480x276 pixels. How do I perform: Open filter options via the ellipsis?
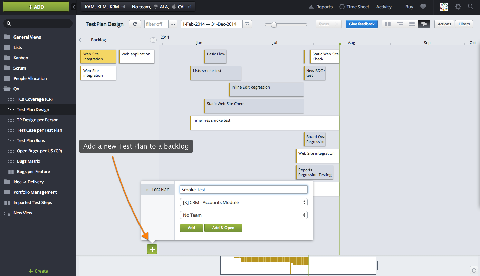173,24
